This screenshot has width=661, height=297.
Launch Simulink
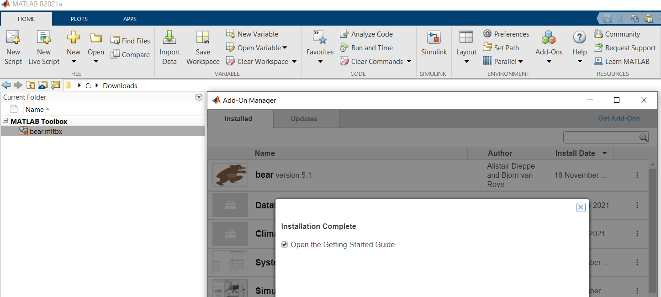click(x=434, y=44)
